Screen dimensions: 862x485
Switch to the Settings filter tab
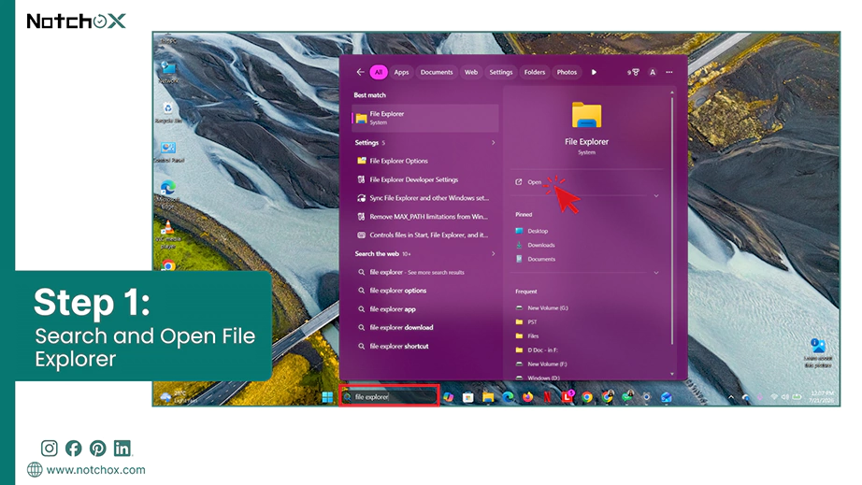click(501, 72)
